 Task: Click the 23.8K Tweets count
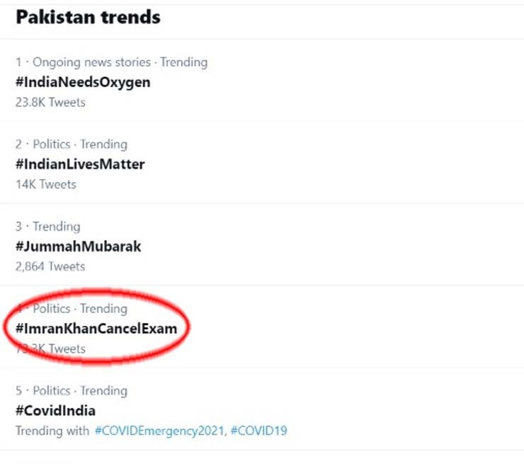pos(50,102)
